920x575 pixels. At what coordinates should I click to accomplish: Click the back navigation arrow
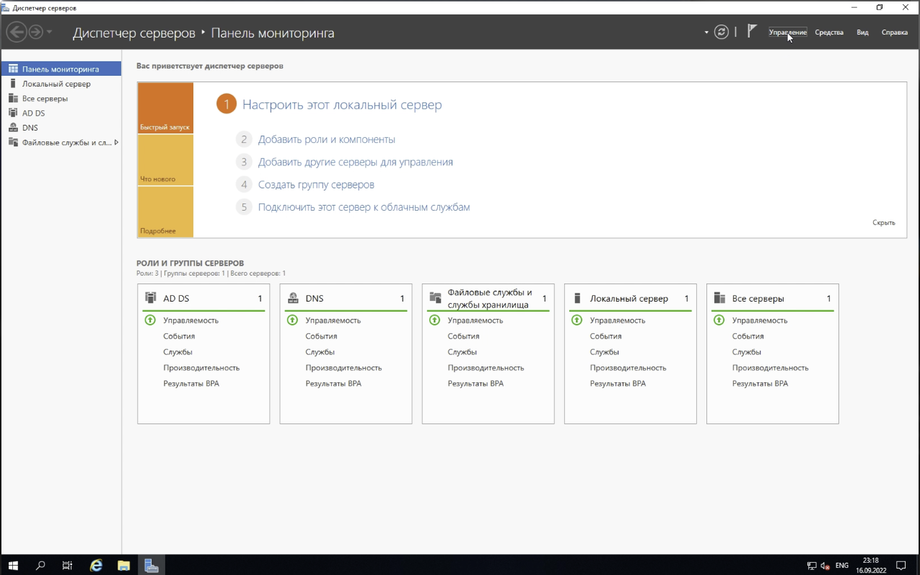(17, 32)
